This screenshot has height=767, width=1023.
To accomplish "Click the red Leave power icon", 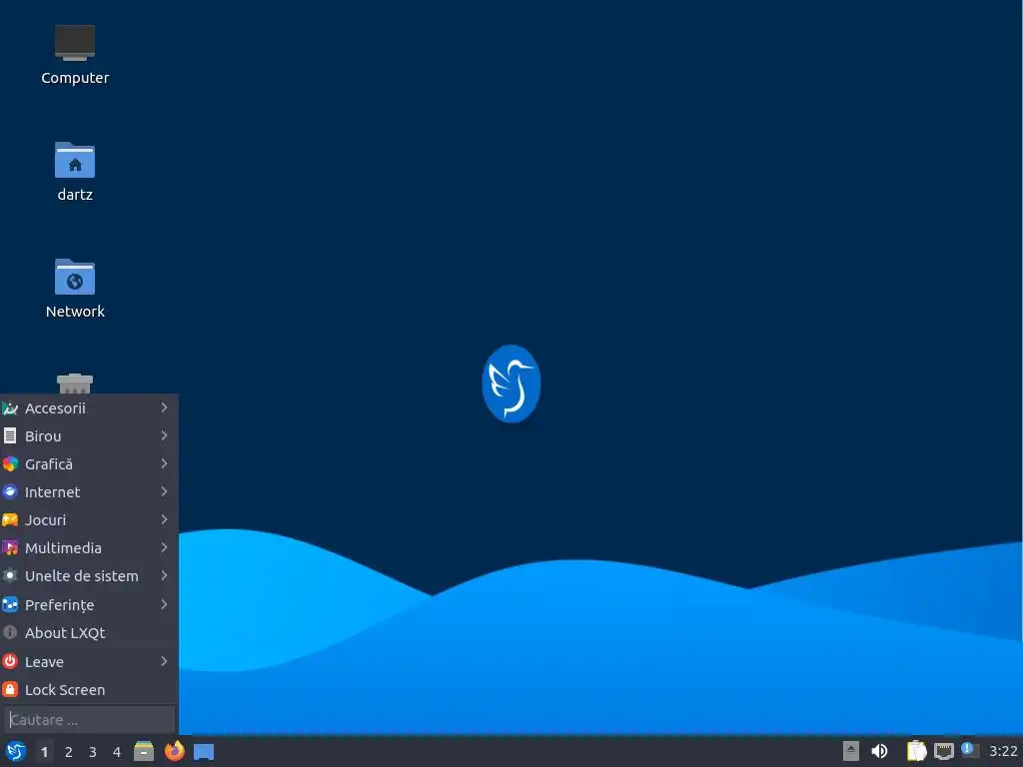I will [10, 661].
